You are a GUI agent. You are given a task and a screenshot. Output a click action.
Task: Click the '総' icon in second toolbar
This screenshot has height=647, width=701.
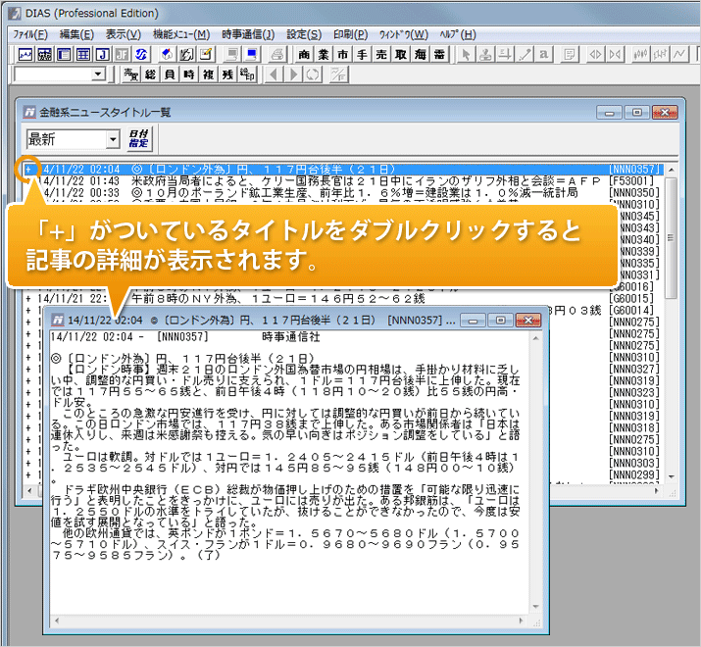pos(150,75)
